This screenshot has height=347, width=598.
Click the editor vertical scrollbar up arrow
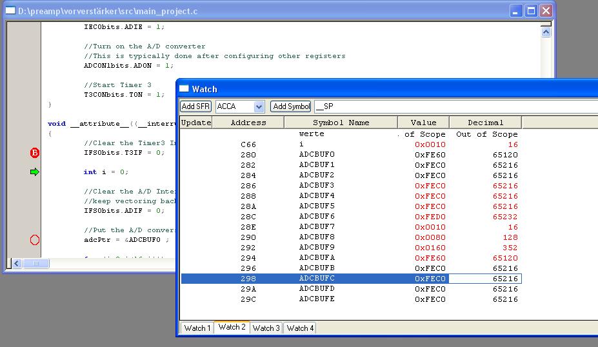(546, 32)
